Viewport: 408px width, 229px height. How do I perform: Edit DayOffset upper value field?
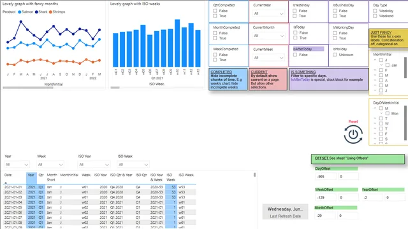click(348, 177)
